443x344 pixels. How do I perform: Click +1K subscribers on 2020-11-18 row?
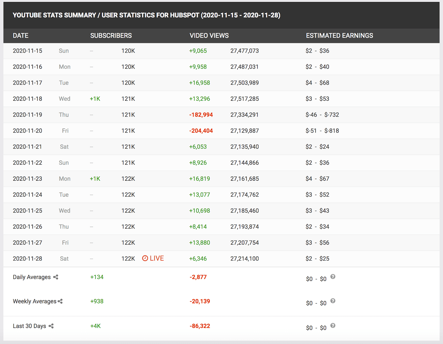pyautogui.click(x=95, y=99)
